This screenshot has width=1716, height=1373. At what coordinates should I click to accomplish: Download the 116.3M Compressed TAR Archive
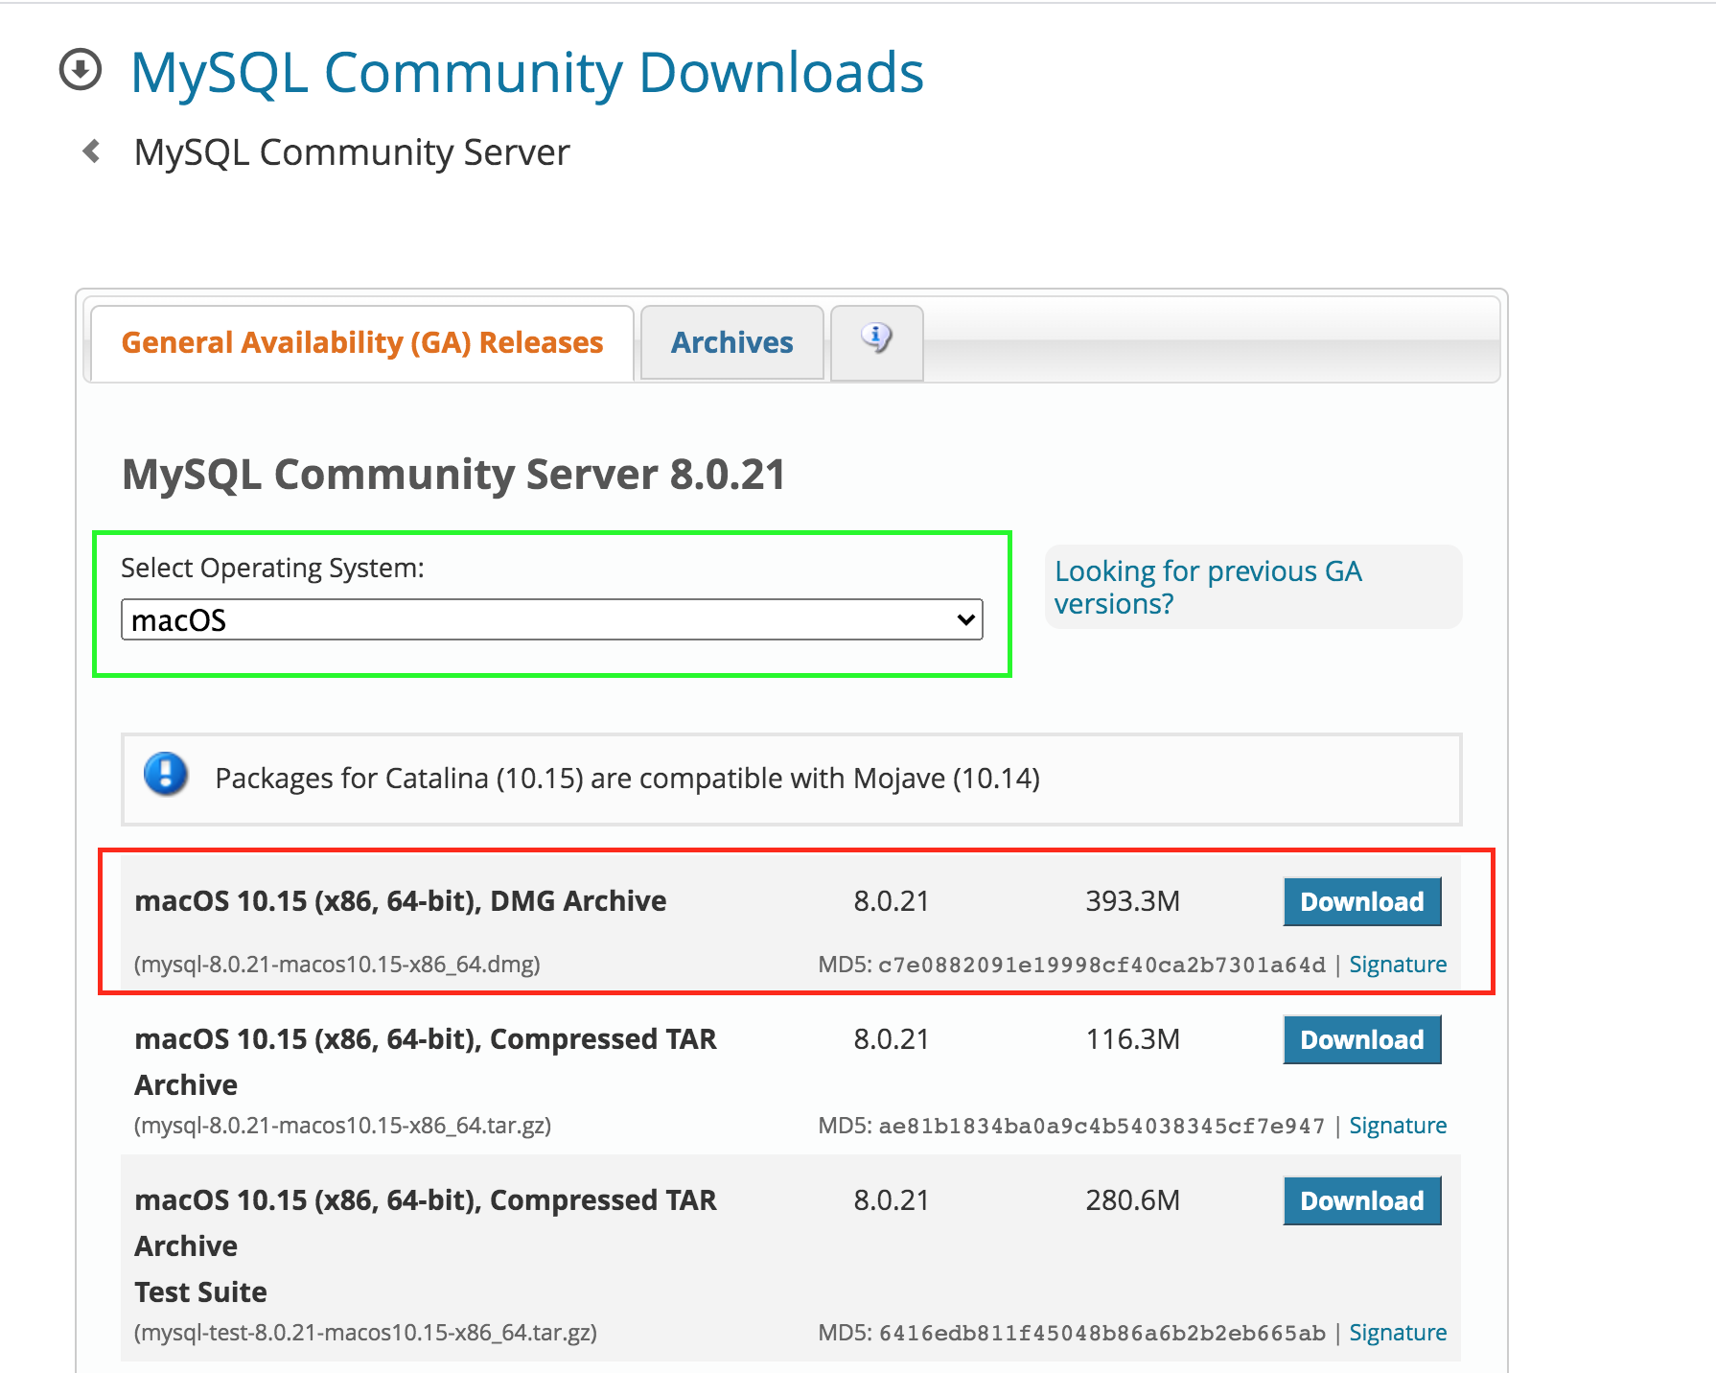[x=1361, y=1039]
